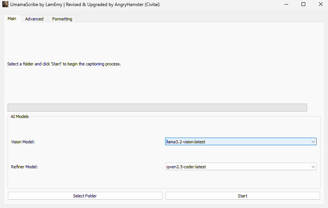
Task: Open the qwen2.5-coder:latest combo box
Action: point(237,167)
